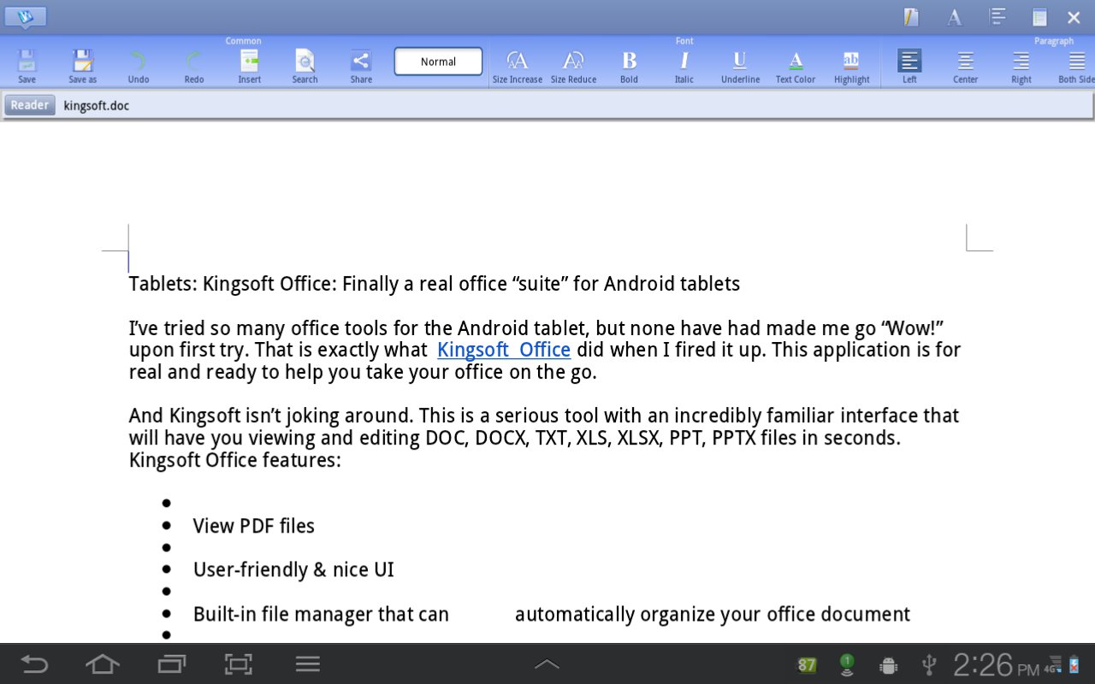Tap the Android Home button
Viewport: 1095px width, 684px height.
[x=102, y=664]
